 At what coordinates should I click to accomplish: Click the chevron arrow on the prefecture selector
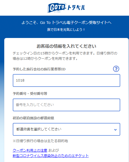tap(115, 130)
